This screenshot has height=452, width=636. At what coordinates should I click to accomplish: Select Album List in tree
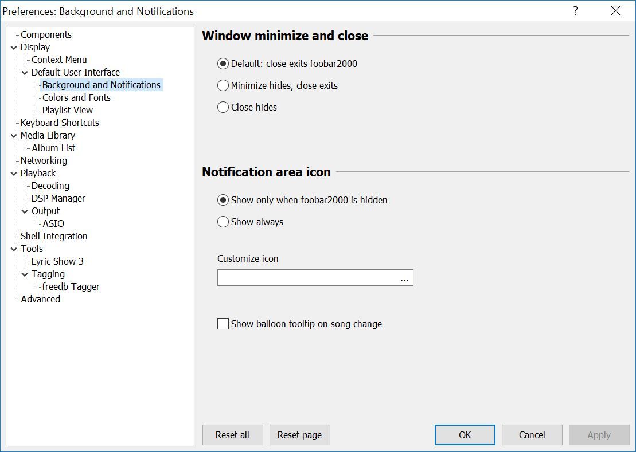[x=53, y=147]
